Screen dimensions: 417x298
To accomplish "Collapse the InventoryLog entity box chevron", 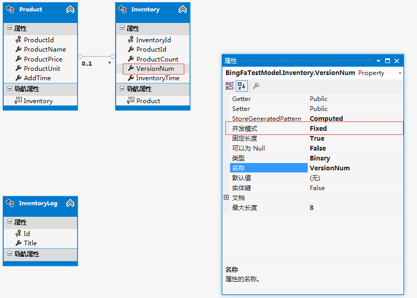I will [70, 203].
